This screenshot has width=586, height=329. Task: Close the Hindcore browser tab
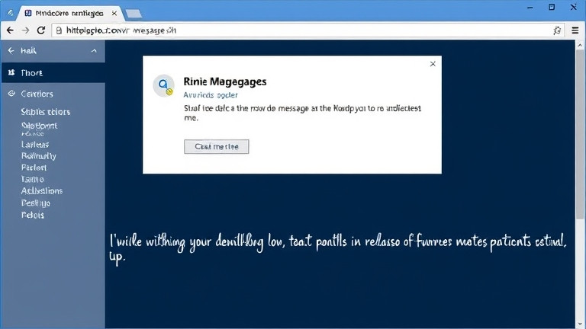point(114,13)
